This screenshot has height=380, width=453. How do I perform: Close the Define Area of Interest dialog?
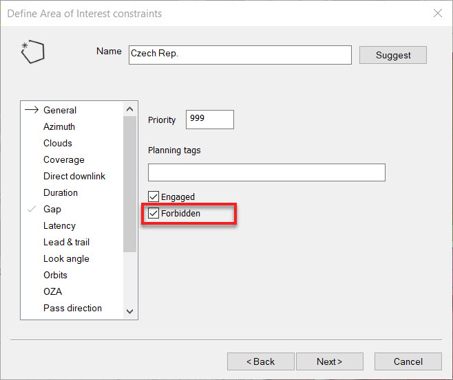click(437, 13)
